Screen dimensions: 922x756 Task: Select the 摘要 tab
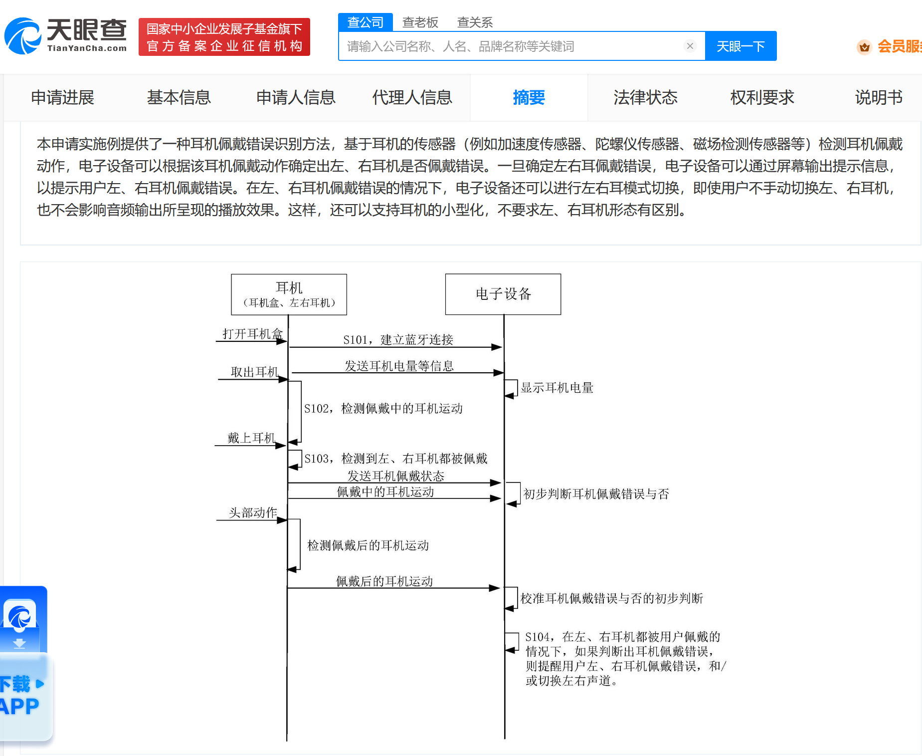529,97
